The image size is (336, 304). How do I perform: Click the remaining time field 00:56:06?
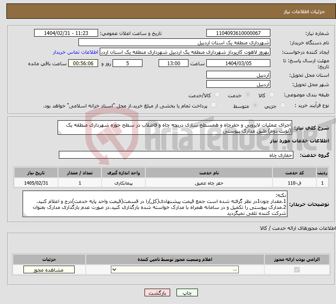(x=83, y=63)
